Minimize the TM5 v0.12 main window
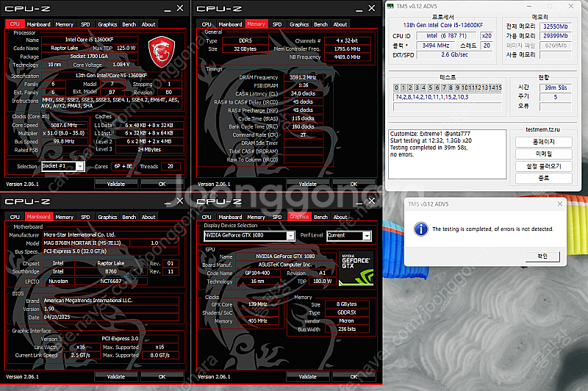Screen dimensions: 588x391 coord(529,6)
